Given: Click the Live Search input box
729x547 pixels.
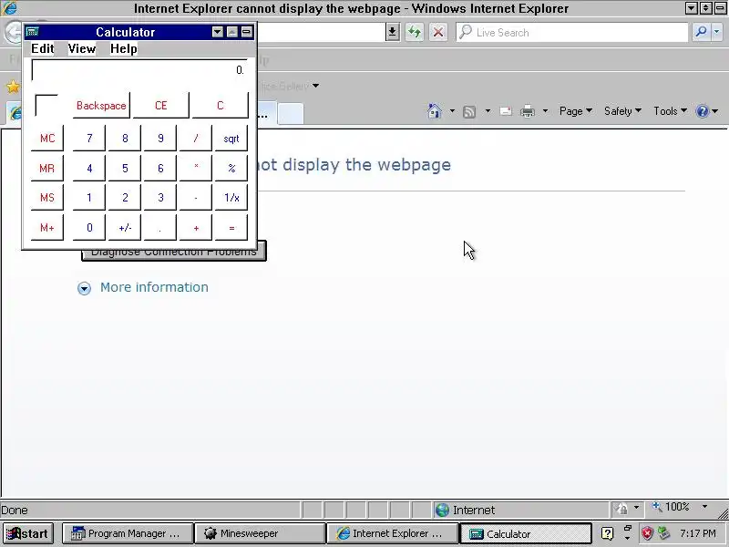Looking at the screenshot, I should coord(572,32).
